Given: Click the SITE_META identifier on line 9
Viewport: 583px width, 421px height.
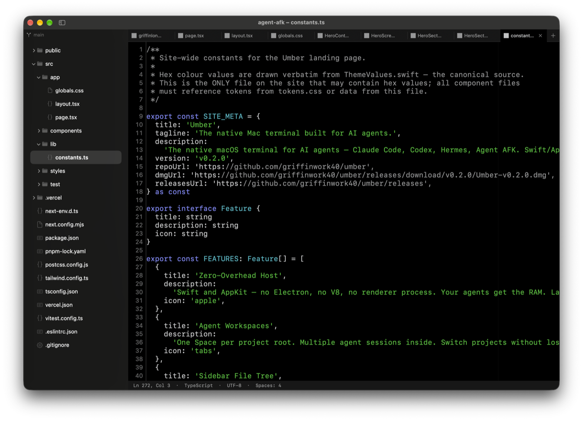Looking at the screenshot, I should pos(223,117).
